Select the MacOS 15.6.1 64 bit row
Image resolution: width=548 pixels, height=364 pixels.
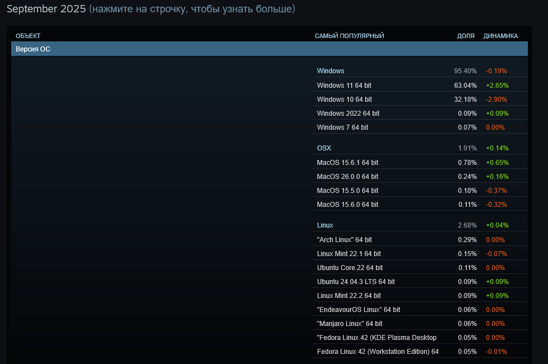[x=420, y=163]
